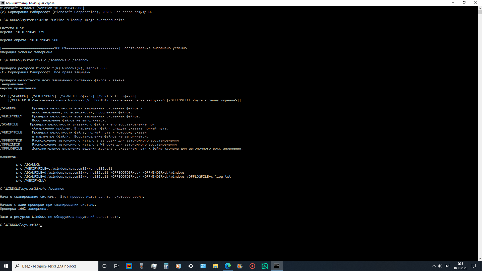Click the taskbar search box
The image size is (482, 271).
point(55,266)
